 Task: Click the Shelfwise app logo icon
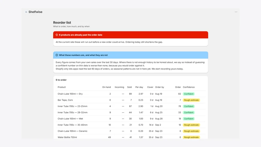tap(26, 12)
